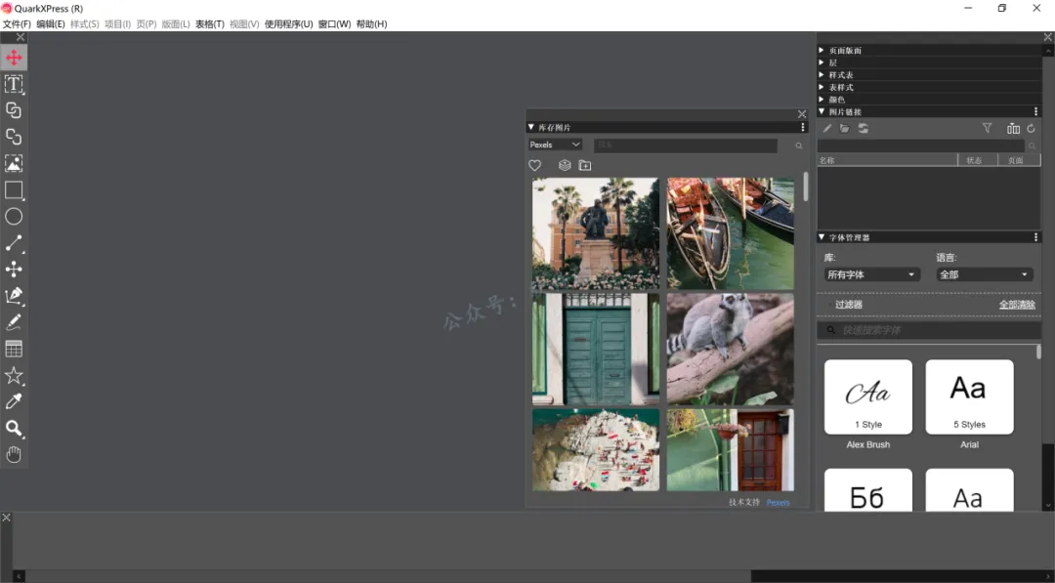Expand the 颜色 colors panel
This screenshot has height=583, width=1055.
click(x=821, y=99)
